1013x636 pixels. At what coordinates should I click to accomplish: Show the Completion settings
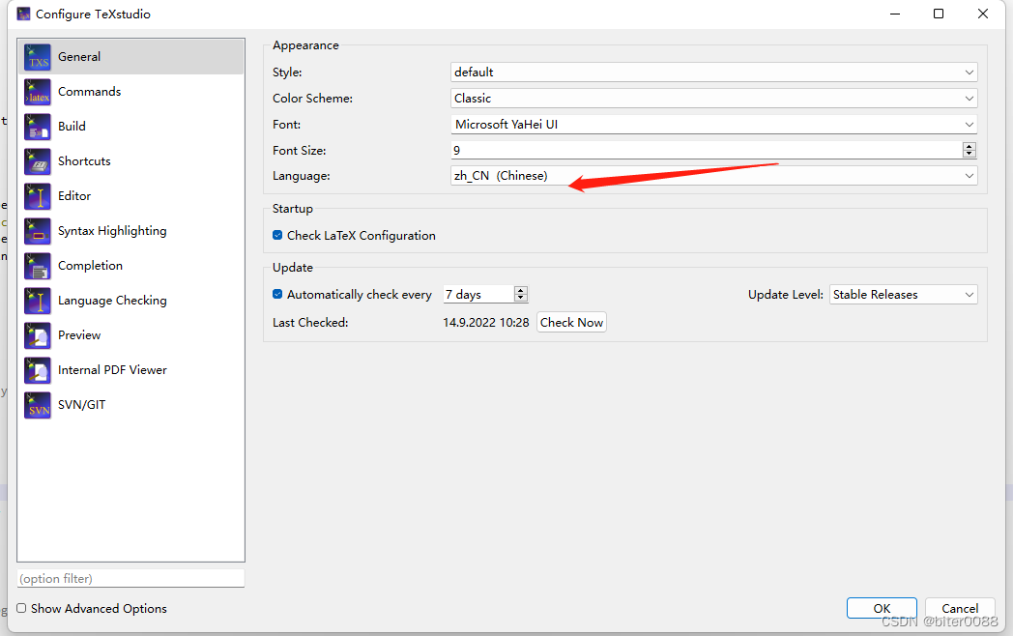point(131,267)
